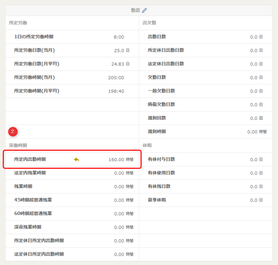Select the 所定労働 section header
The width and height of the screenshot is (278, 265).
click(x=18, y=23)
